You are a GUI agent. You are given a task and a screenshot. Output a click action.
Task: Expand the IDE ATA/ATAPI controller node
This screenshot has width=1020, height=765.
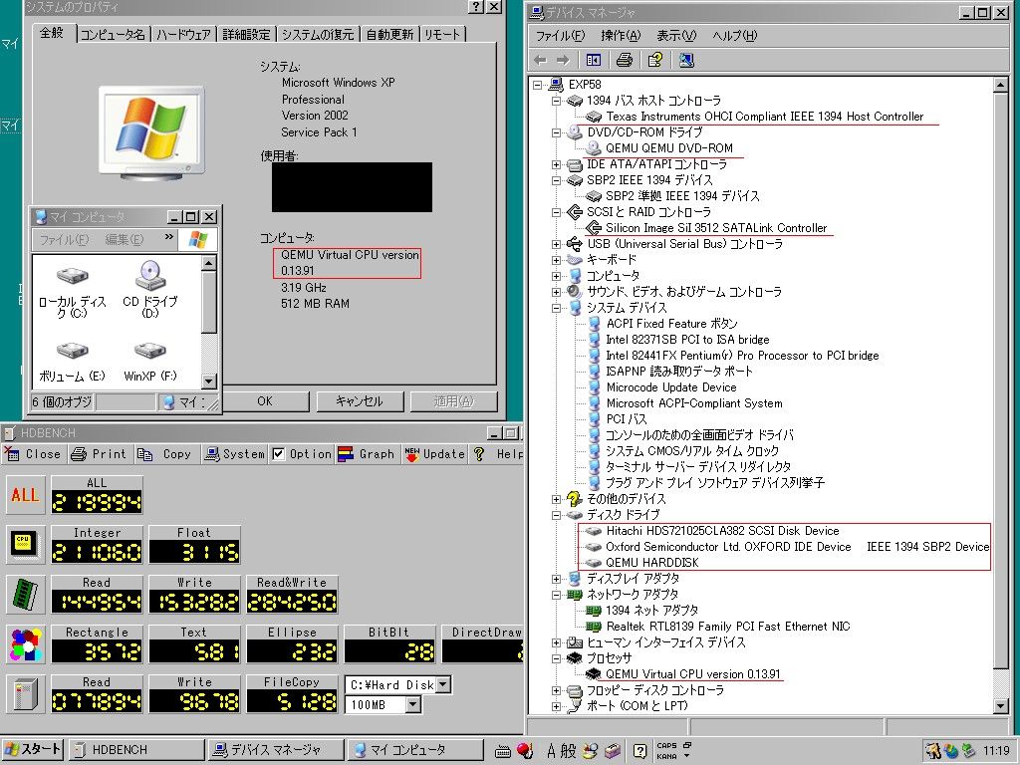click(556, 164)
